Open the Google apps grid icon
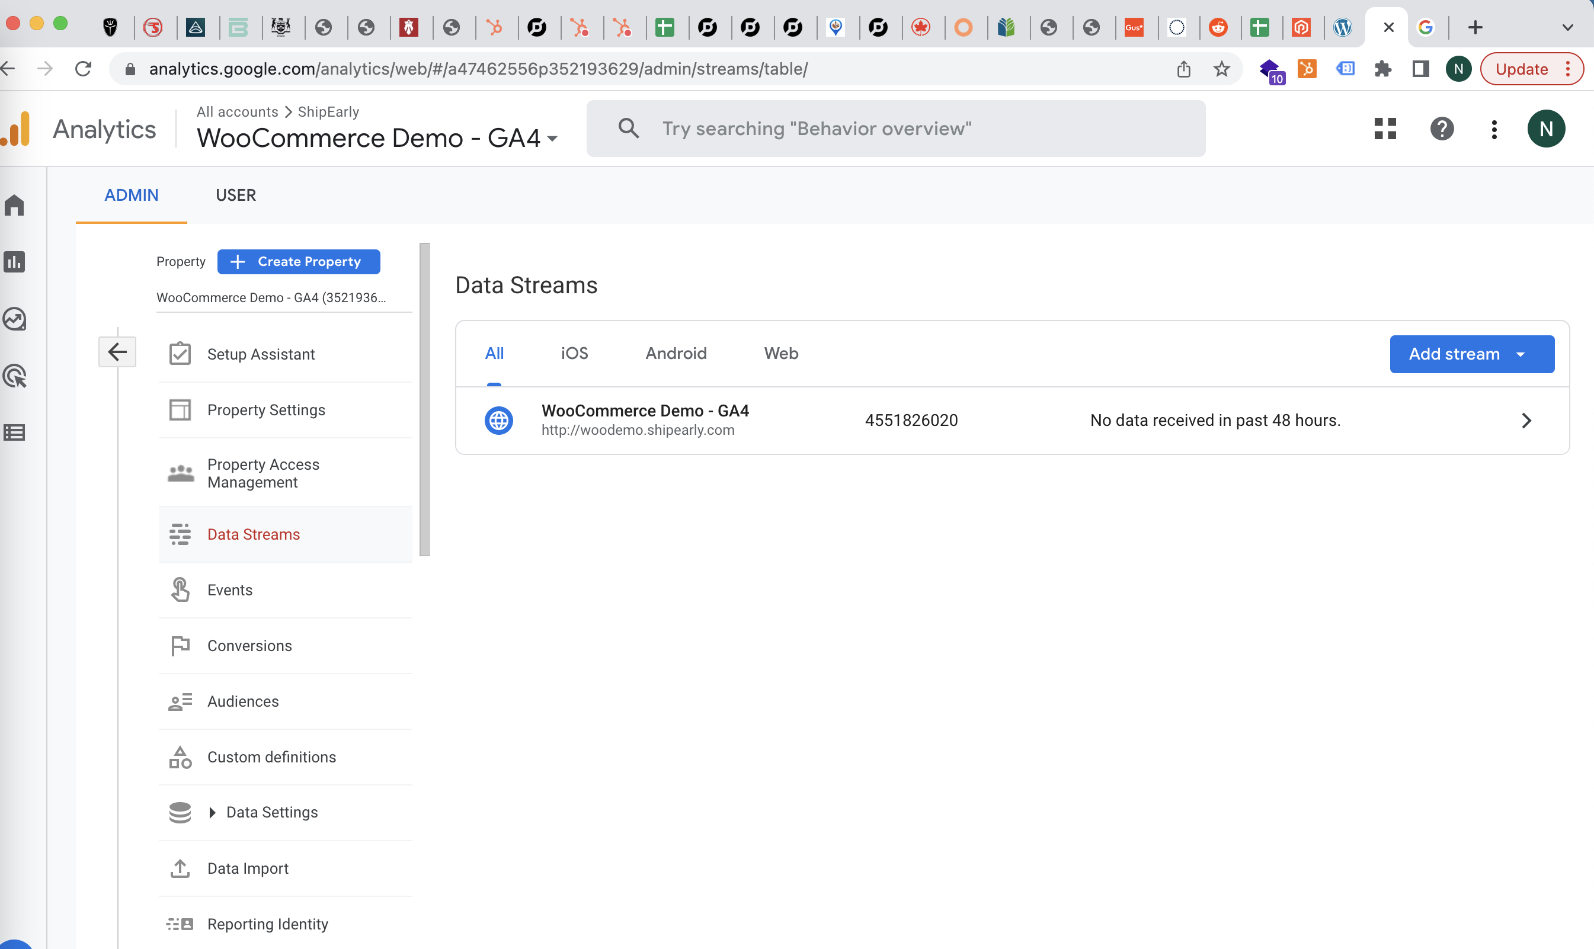 1385,129
